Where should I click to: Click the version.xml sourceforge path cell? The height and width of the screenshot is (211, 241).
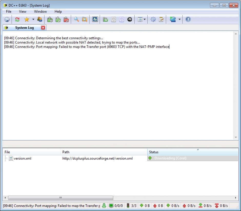97,158
